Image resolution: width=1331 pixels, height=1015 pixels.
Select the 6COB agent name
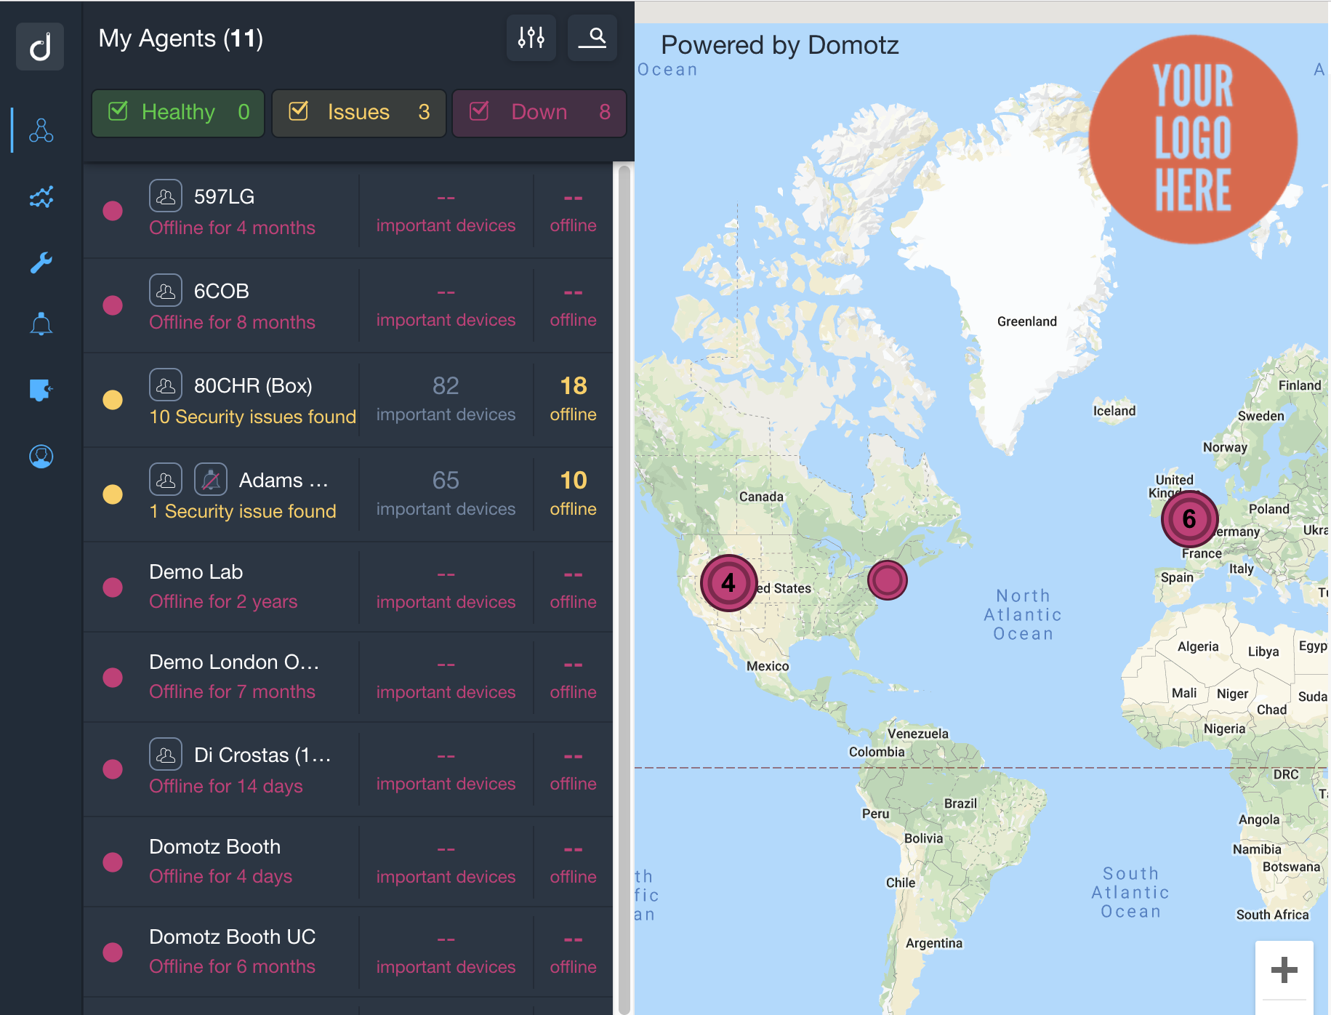221,291
